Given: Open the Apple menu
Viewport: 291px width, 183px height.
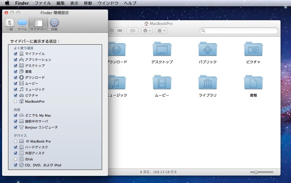Looking at the screenshot, I should point(7,3).
